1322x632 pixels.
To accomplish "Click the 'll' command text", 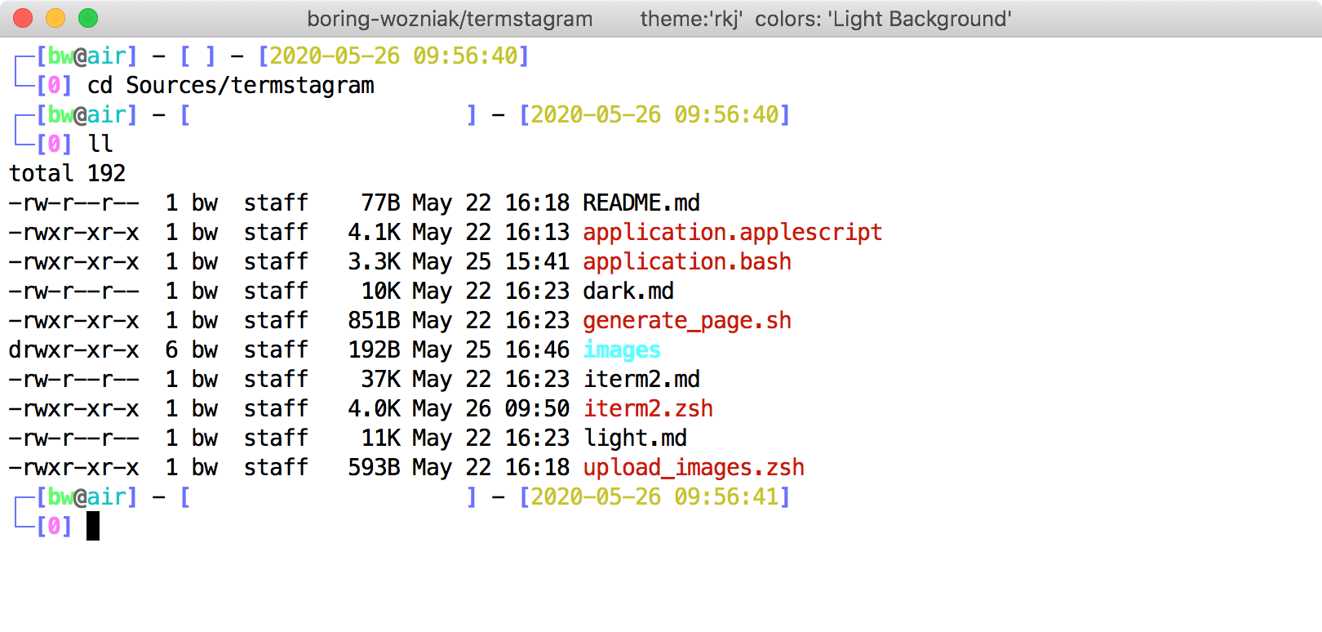I will 100,144.
